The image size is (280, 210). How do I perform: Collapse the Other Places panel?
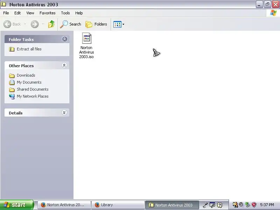[64, 65]
